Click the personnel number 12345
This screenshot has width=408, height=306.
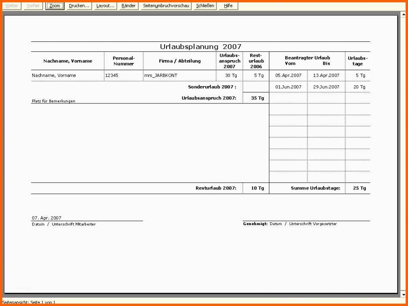click(112, 75)
